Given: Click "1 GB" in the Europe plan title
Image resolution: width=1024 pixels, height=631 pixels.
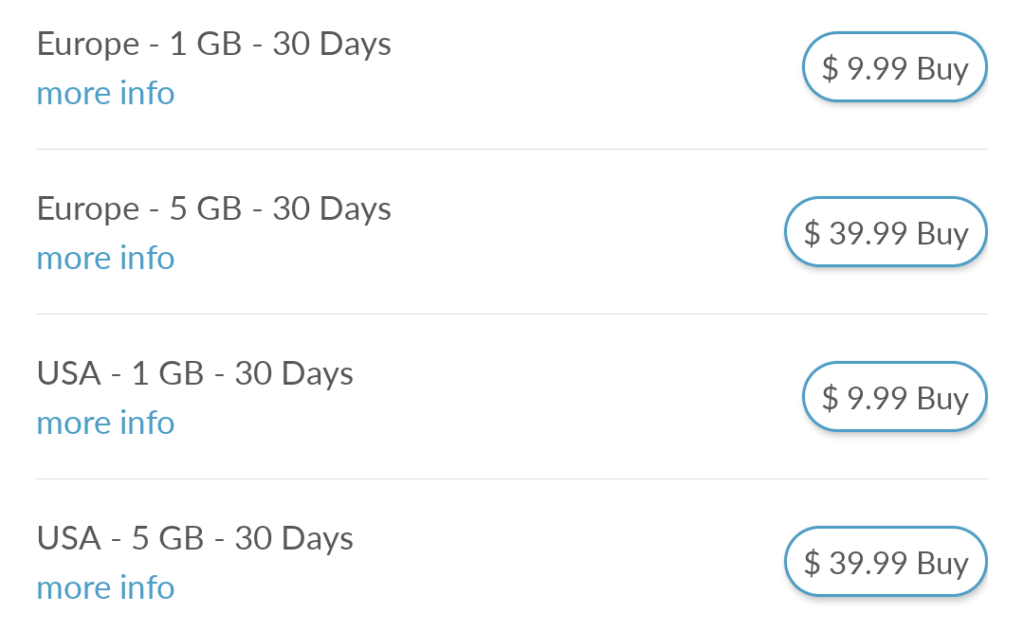Looking at the screenshot, I should 206,45.
